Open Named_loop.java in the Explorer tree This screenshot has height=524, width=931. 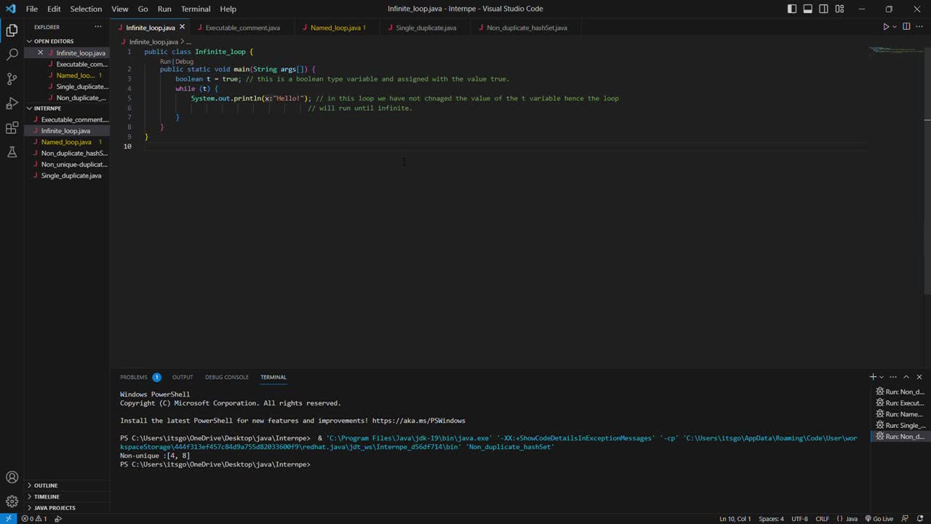tap(66, 142)
